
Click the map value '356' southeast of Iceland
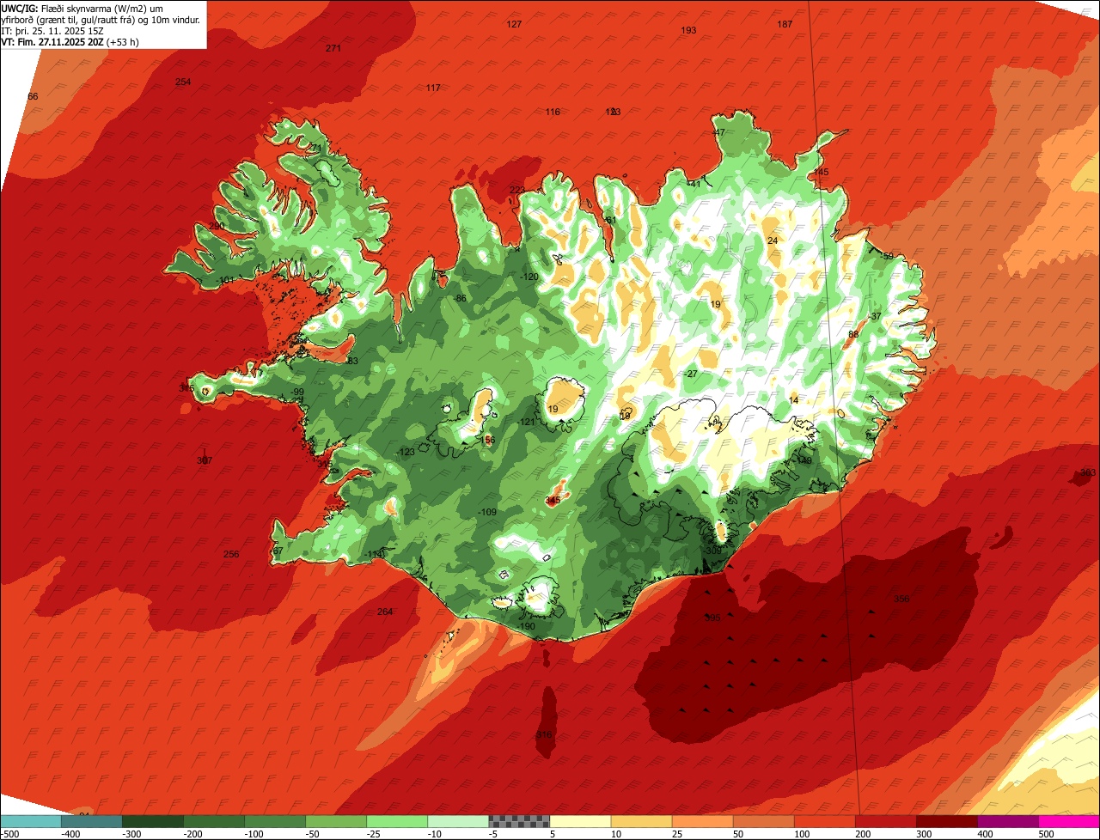coord(901,599)
